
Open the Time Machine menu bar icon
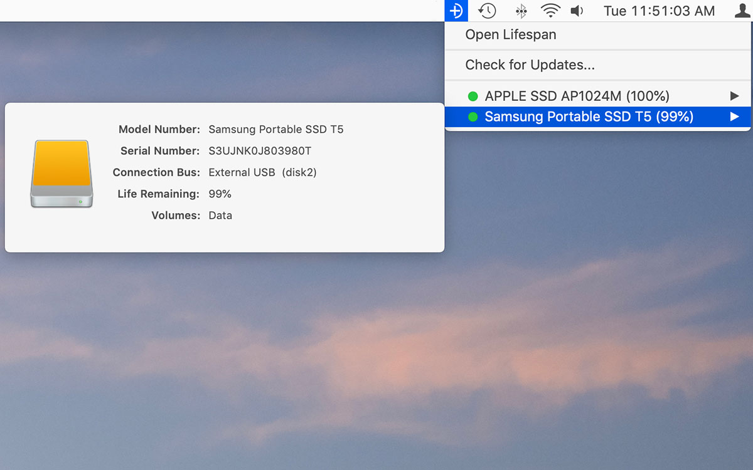[x=487, y=11]
